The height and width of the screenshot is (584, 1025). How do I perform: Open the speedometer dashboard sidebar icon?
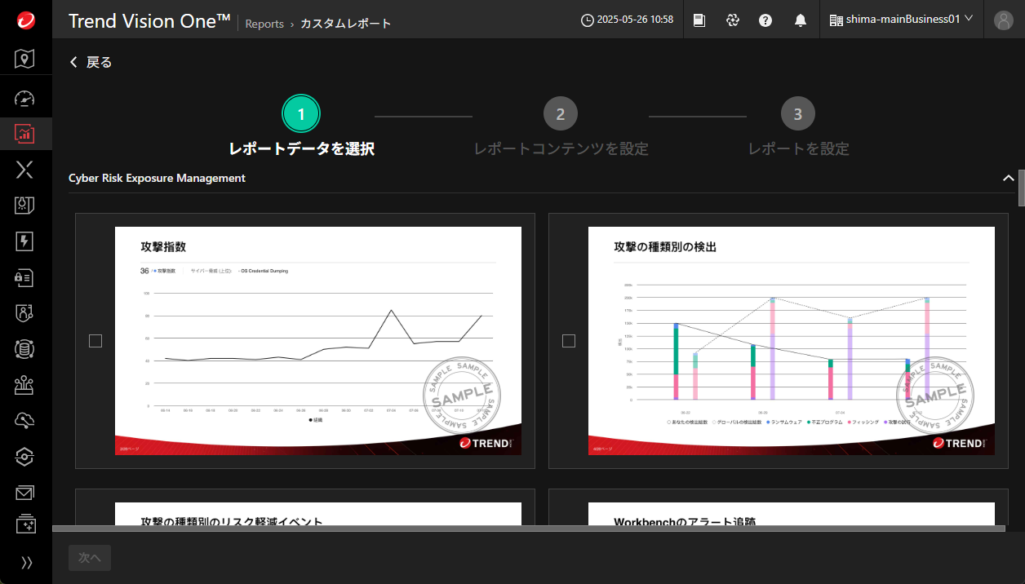[25, 98]
